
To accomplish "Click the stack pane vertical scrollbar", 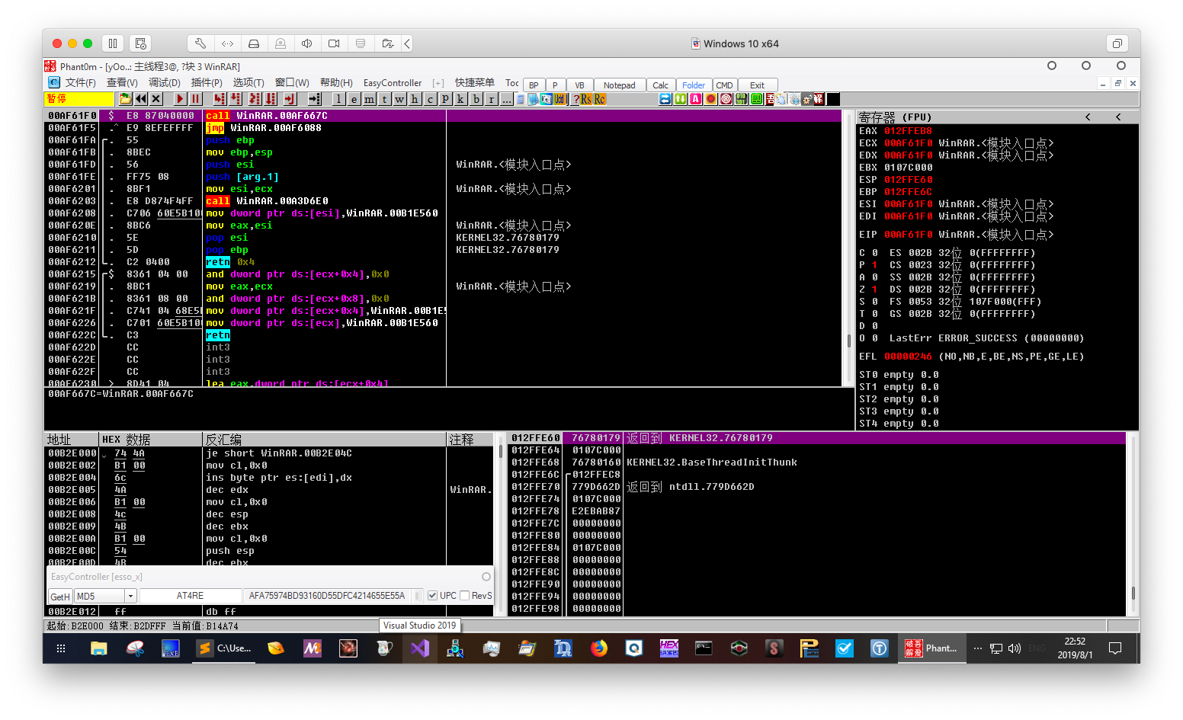I will pos(1133,524).
